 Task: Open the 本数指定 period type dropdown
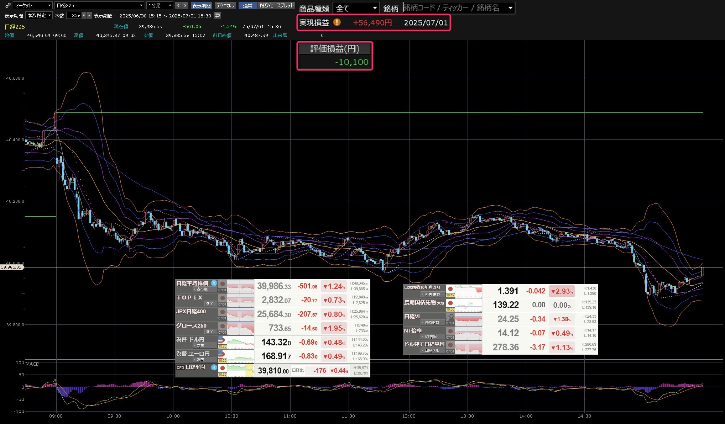[39, 15]
